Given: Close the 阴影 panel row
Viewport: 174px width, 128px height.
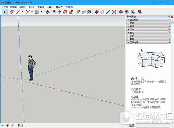Looking at the screenshot, I should [x=169, y=36].
